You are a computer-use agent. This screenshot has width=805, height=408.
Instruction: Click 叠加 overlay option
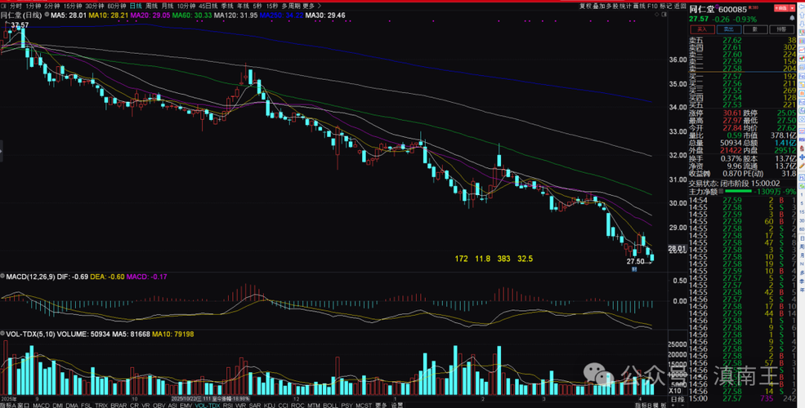[598, 7]
